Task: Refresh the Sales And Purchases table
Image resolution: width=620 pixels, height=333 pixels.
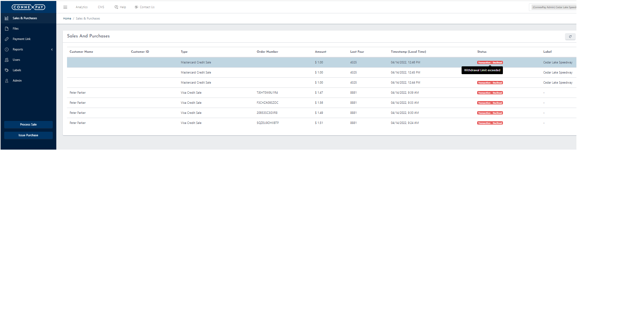Action: pos(570,36)
